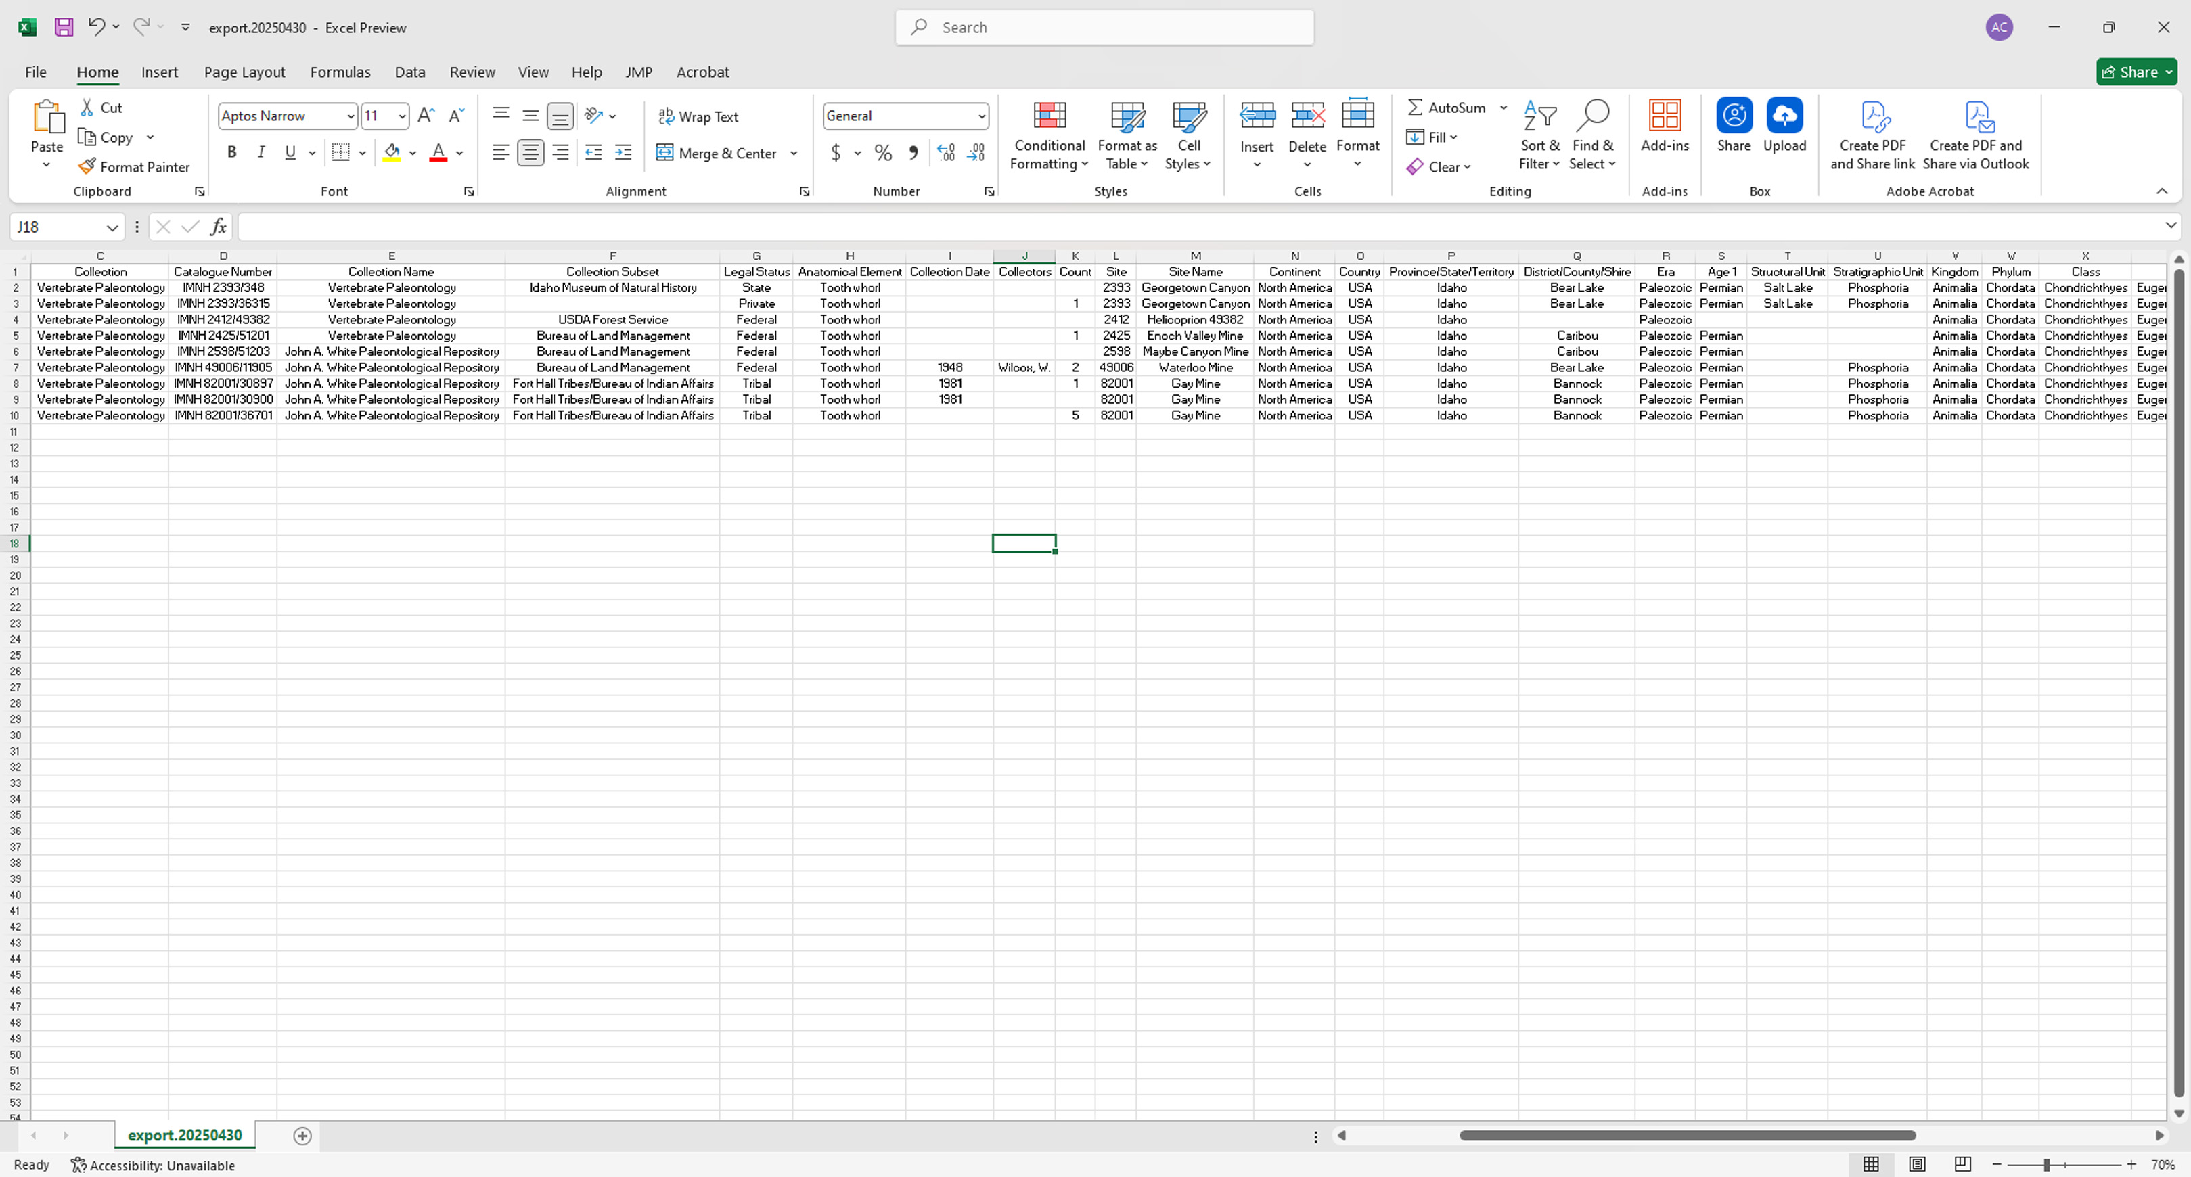This screenshot has width=2191, height=1177.
Task: Click the AutoSum icon
Action: [1414, 107]
